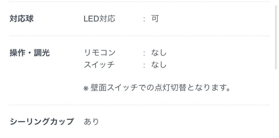Click the colon after the スイッチ label
Screen dimensions: 279x138
coord(144,65)
